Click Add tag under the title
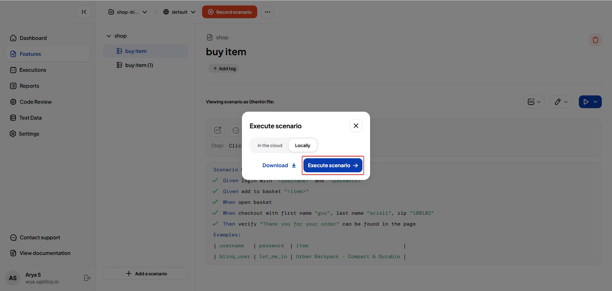This screenshot has height=291, width=612. (224, 68)
